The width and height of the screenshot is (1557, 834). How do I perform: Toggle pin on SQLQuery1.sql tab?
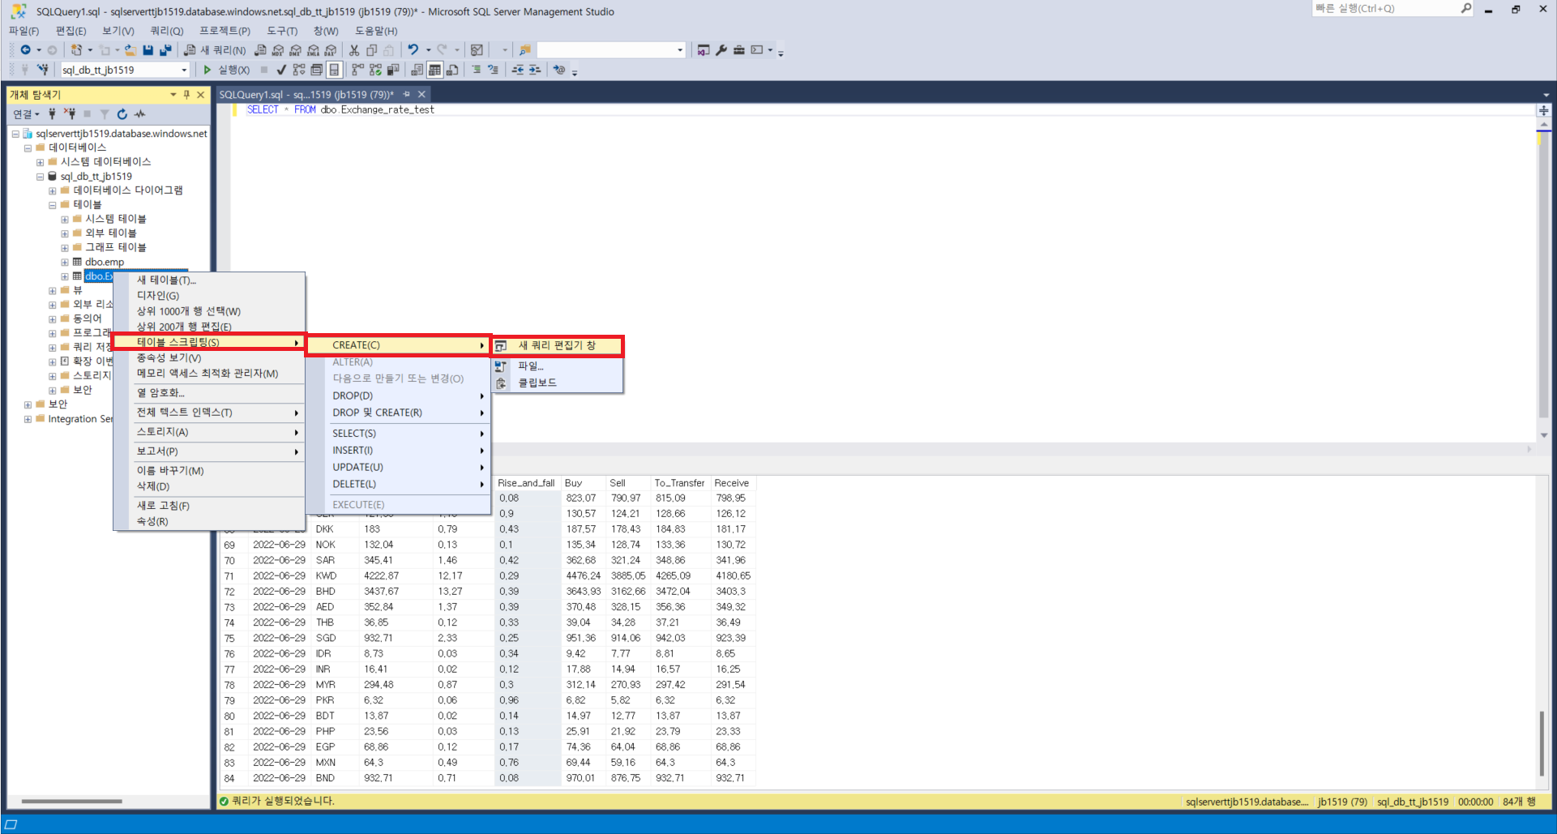[406, 95]
